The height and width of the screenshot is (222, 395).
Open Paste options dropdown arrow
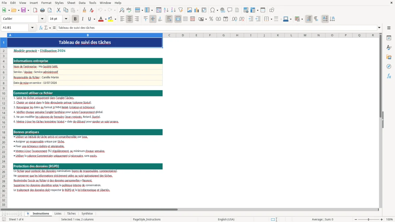pos(77,10)
